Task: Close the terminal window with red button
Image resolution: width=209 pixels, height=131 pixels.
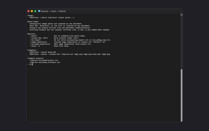Action: 28,11
